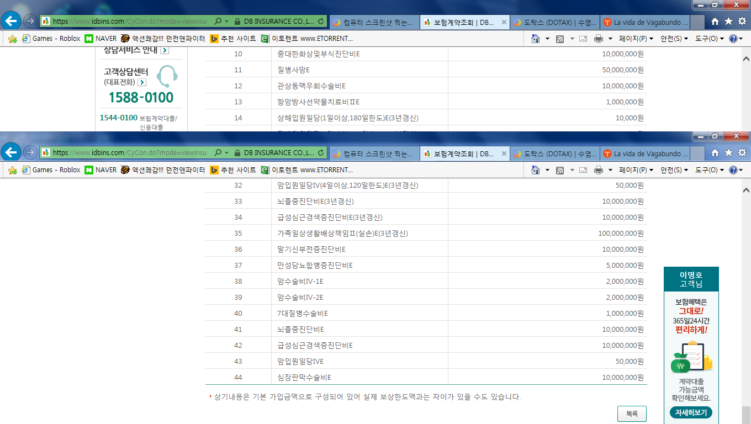Select the 가족일상생활배상책임Ⅱ(실손)E(3년갱신) row text
Screen dimensions: 751x424
pyautogui.click(x=342, y=234)
